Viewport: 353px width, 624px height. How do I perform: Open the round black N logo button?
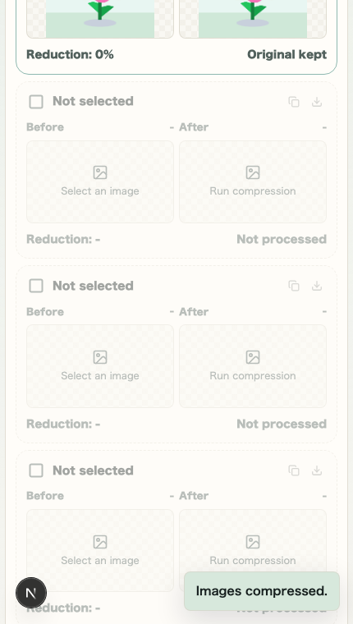[31, 593]
